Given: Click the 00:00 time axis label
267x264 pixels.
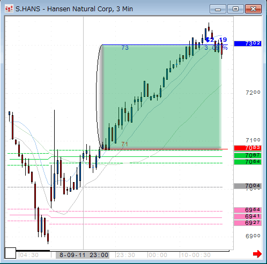Looking at the screenshot, I should (158, 255).
